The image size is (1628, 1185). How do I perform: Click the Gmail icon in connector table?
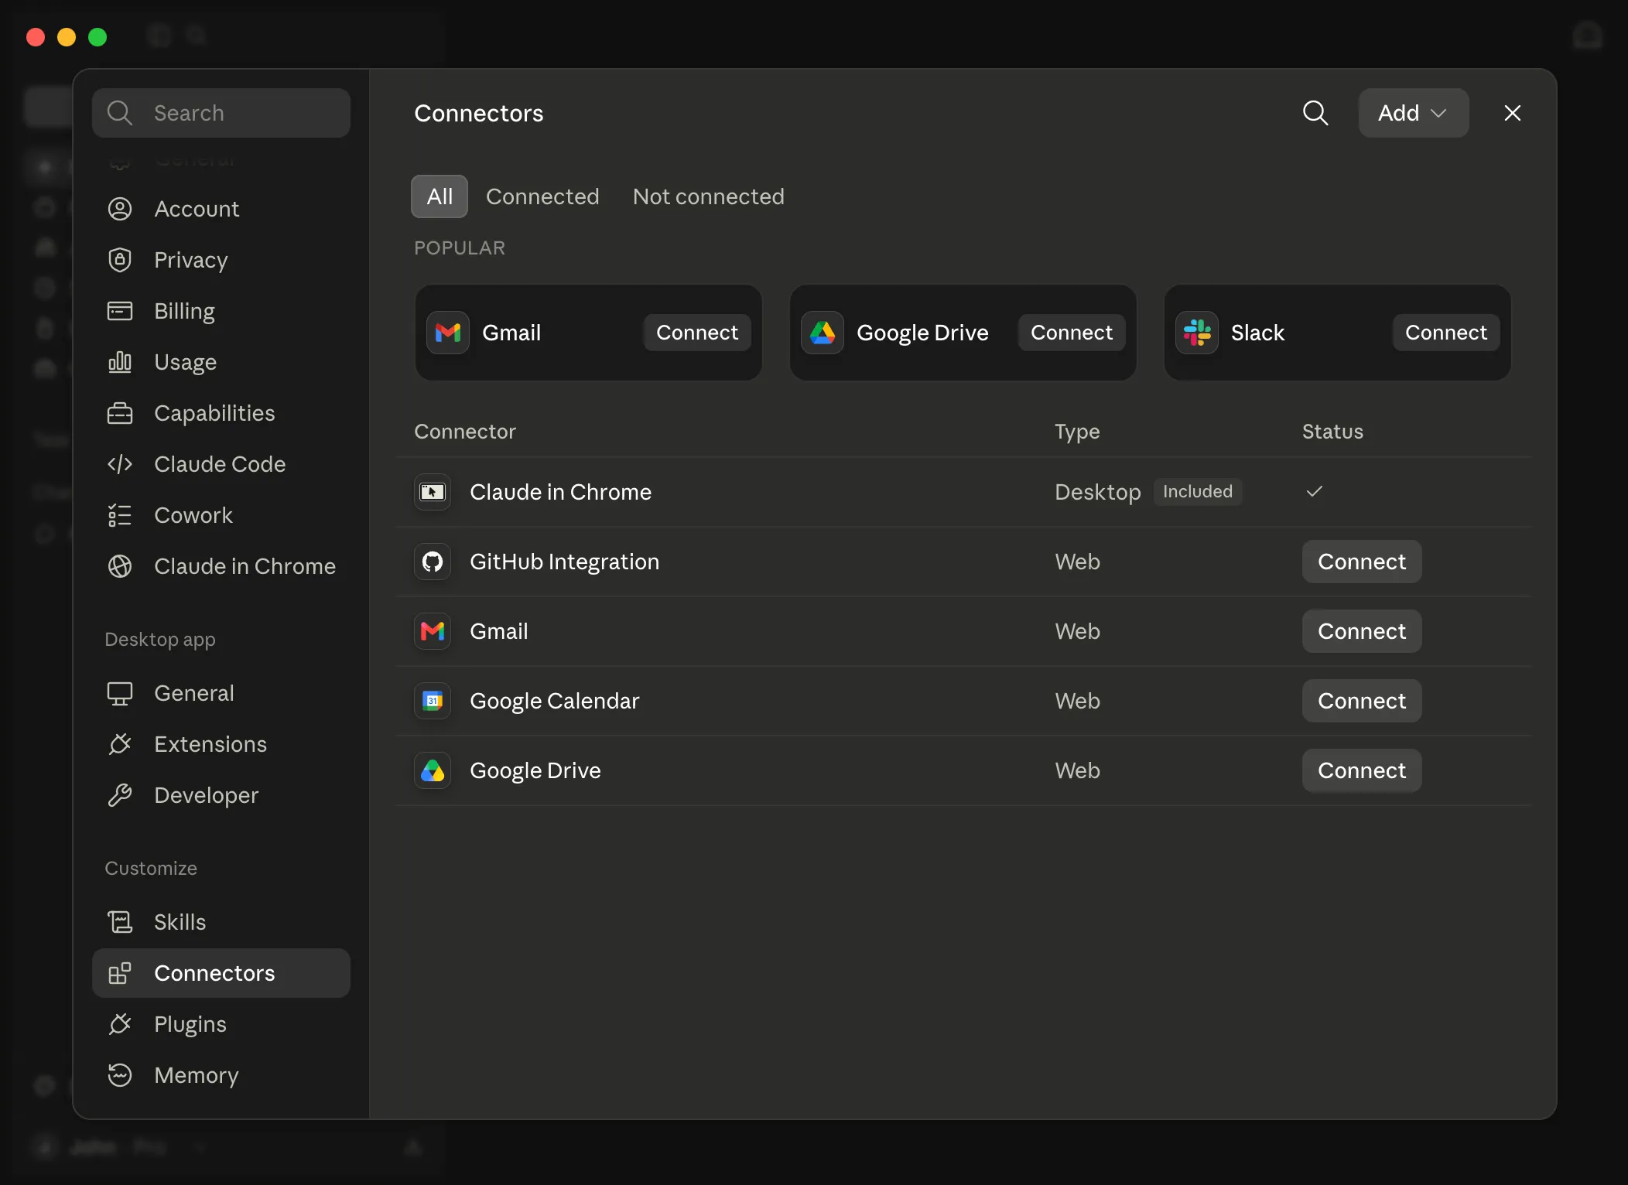click(x=433, y=631)
